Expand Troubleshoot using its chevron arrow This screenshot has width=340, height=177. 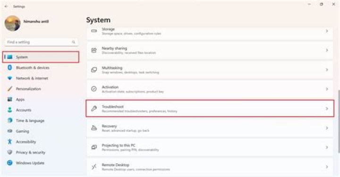327,109
